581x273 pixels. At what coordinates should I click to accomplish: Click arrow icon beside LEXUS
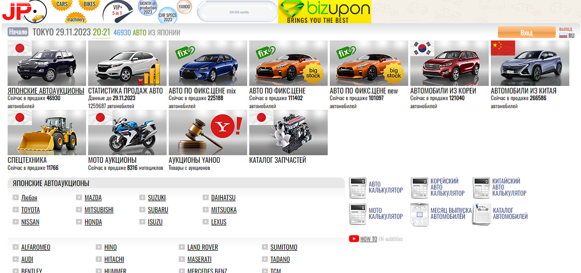(205, 221)
